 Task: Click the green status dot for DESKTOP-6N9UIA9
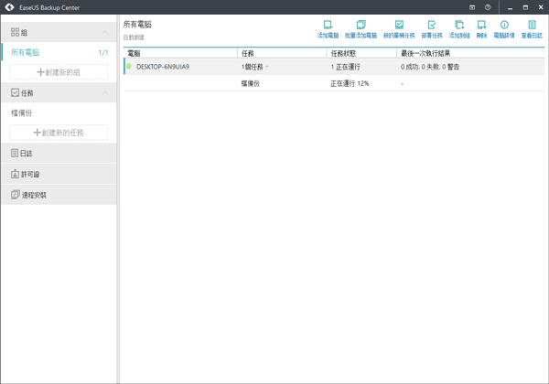click(129, 67)
